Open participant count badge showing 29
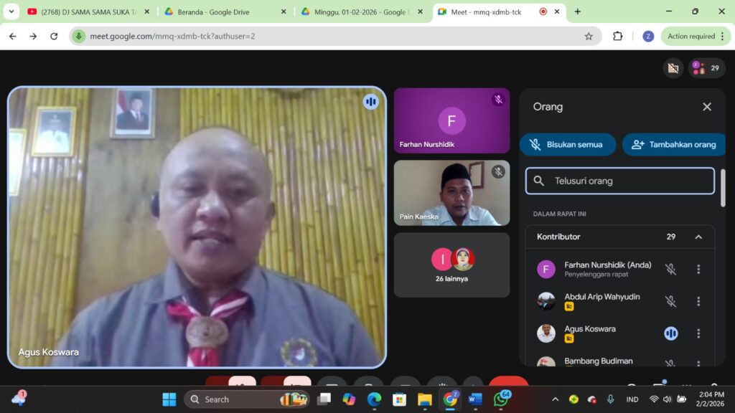Screen dimensions: 735x413 [x=706, y=68]
